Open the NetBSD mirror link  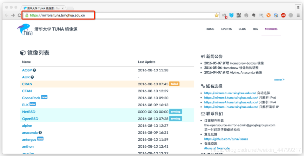click(x=29, y=112)
